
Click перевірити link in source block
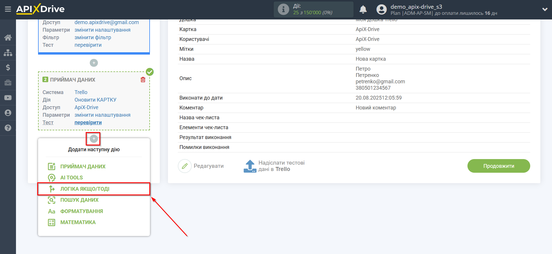click(88, 45)
